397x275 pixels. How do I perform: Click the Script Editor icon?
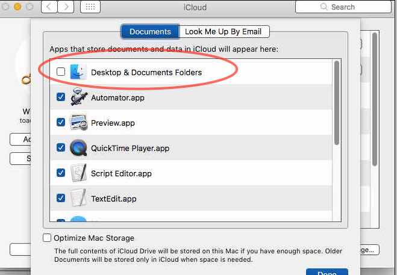(x=78, y=173)
